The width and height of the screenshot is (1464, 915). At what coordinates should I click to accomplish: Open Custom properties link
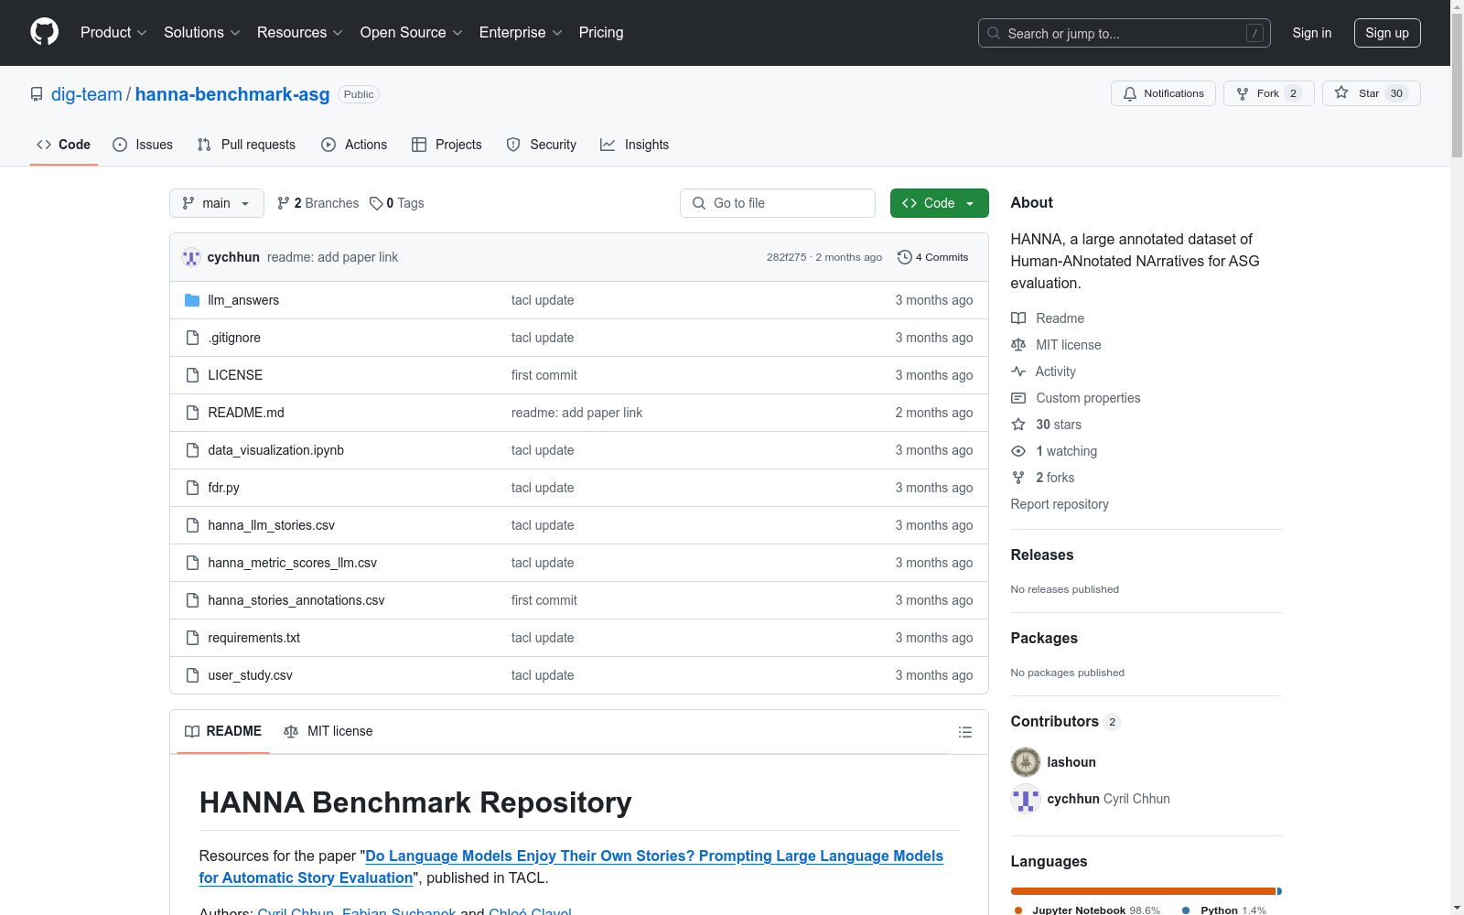(x=1076, y=398)
